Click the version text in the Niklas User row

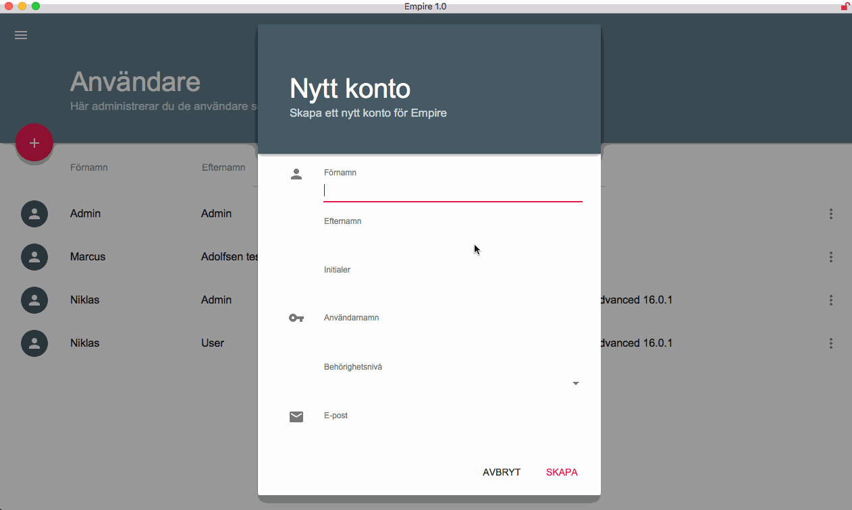637,343
